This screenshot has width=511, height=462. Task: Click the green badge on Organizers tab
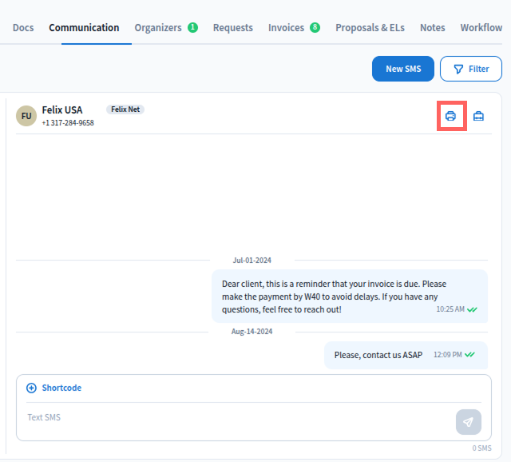tap(192, 27)
